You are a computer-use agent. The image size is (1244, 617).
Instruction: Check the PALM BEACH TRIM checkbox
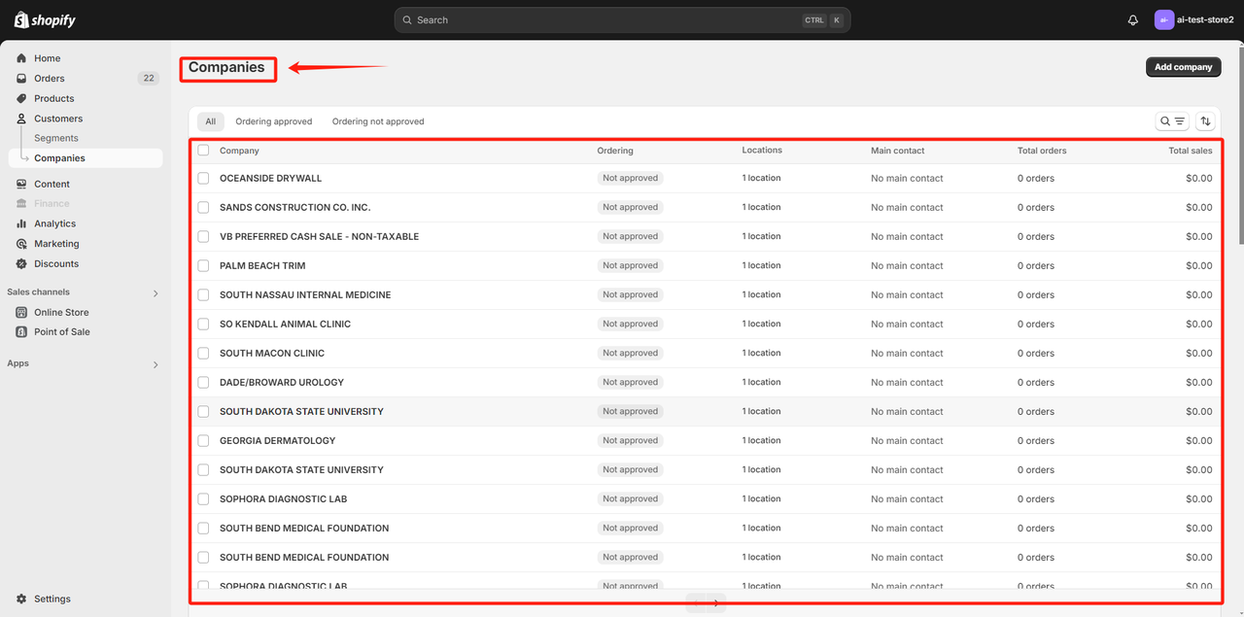point(203,265)
